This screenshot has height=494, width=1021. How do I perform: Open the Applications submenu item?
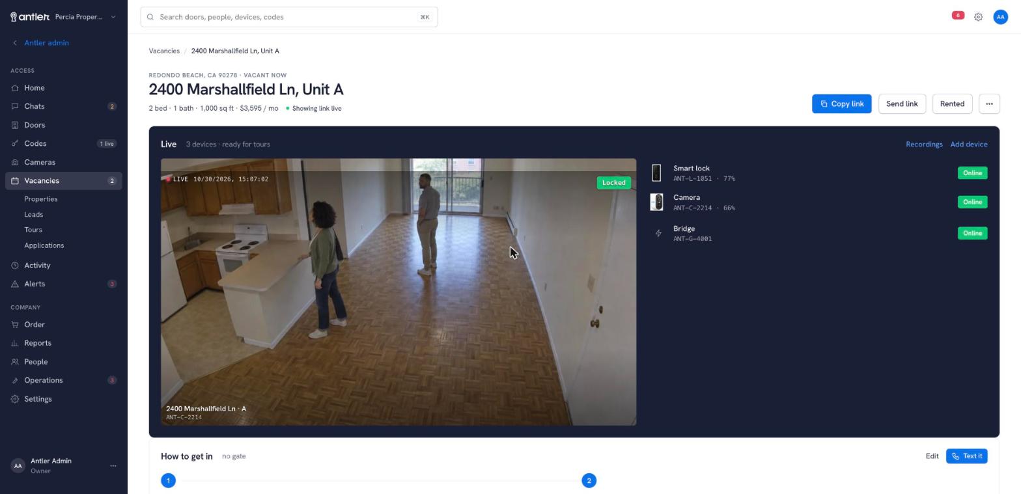click(x=44, y=245)
